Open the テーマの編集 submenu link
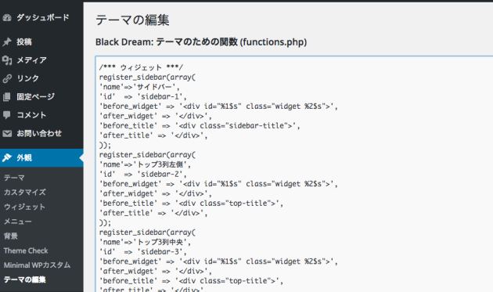 25,279
